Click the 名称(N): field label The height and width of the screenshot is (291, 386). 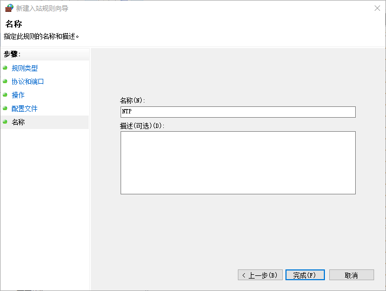click(x=132, y=100)
